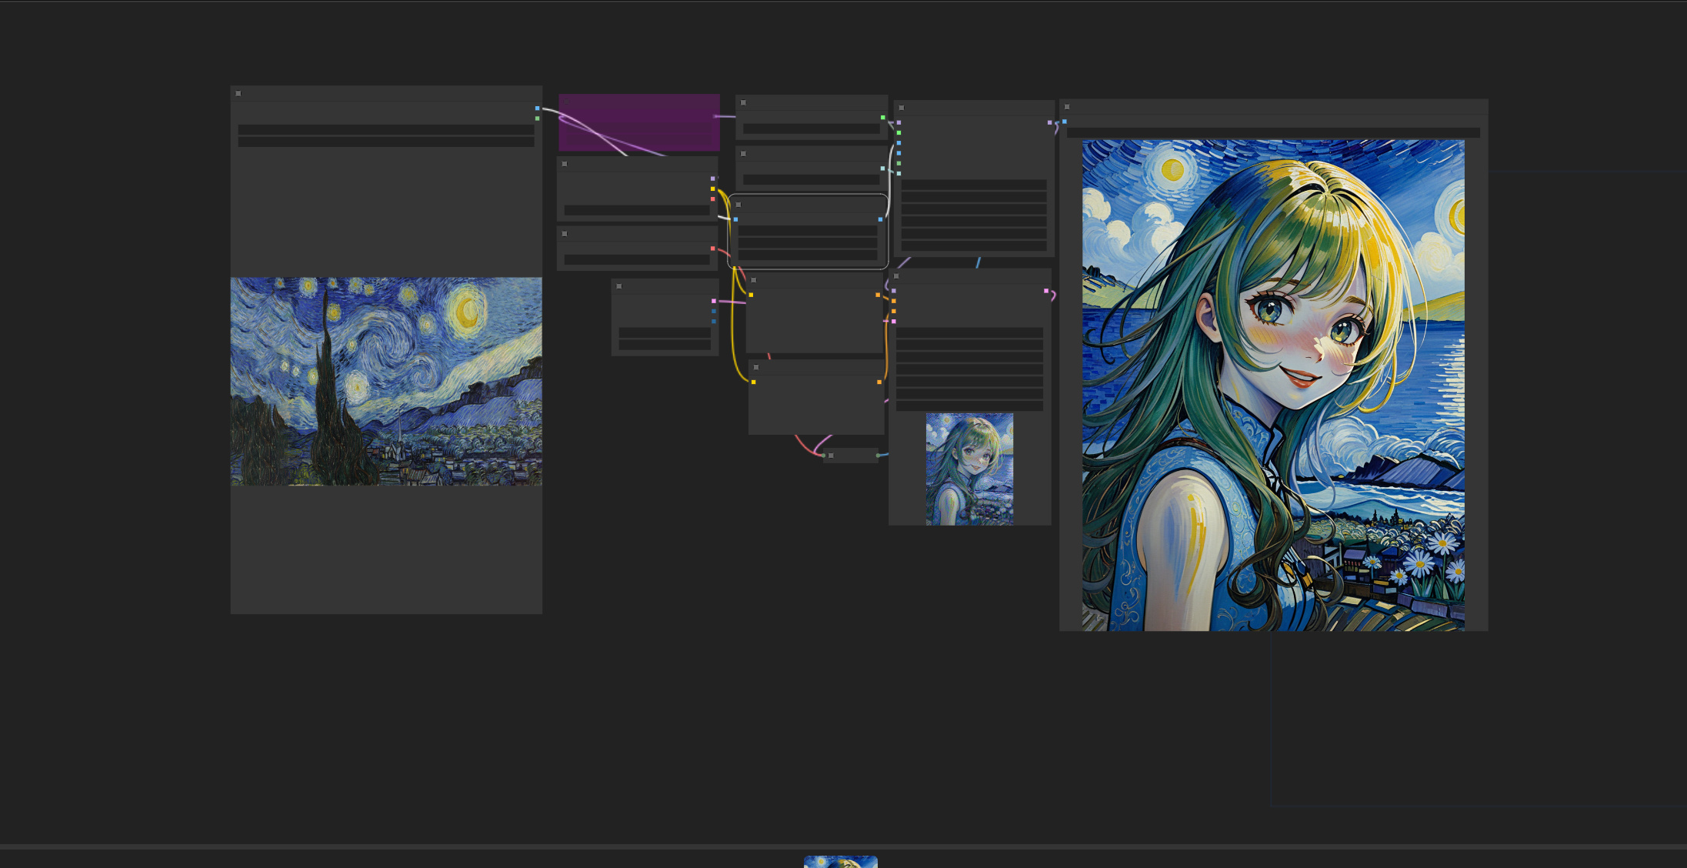Click the green output dot on the top-middle node
The image size is (1687, 868).
pyautogui.click(x=883, y=117)
